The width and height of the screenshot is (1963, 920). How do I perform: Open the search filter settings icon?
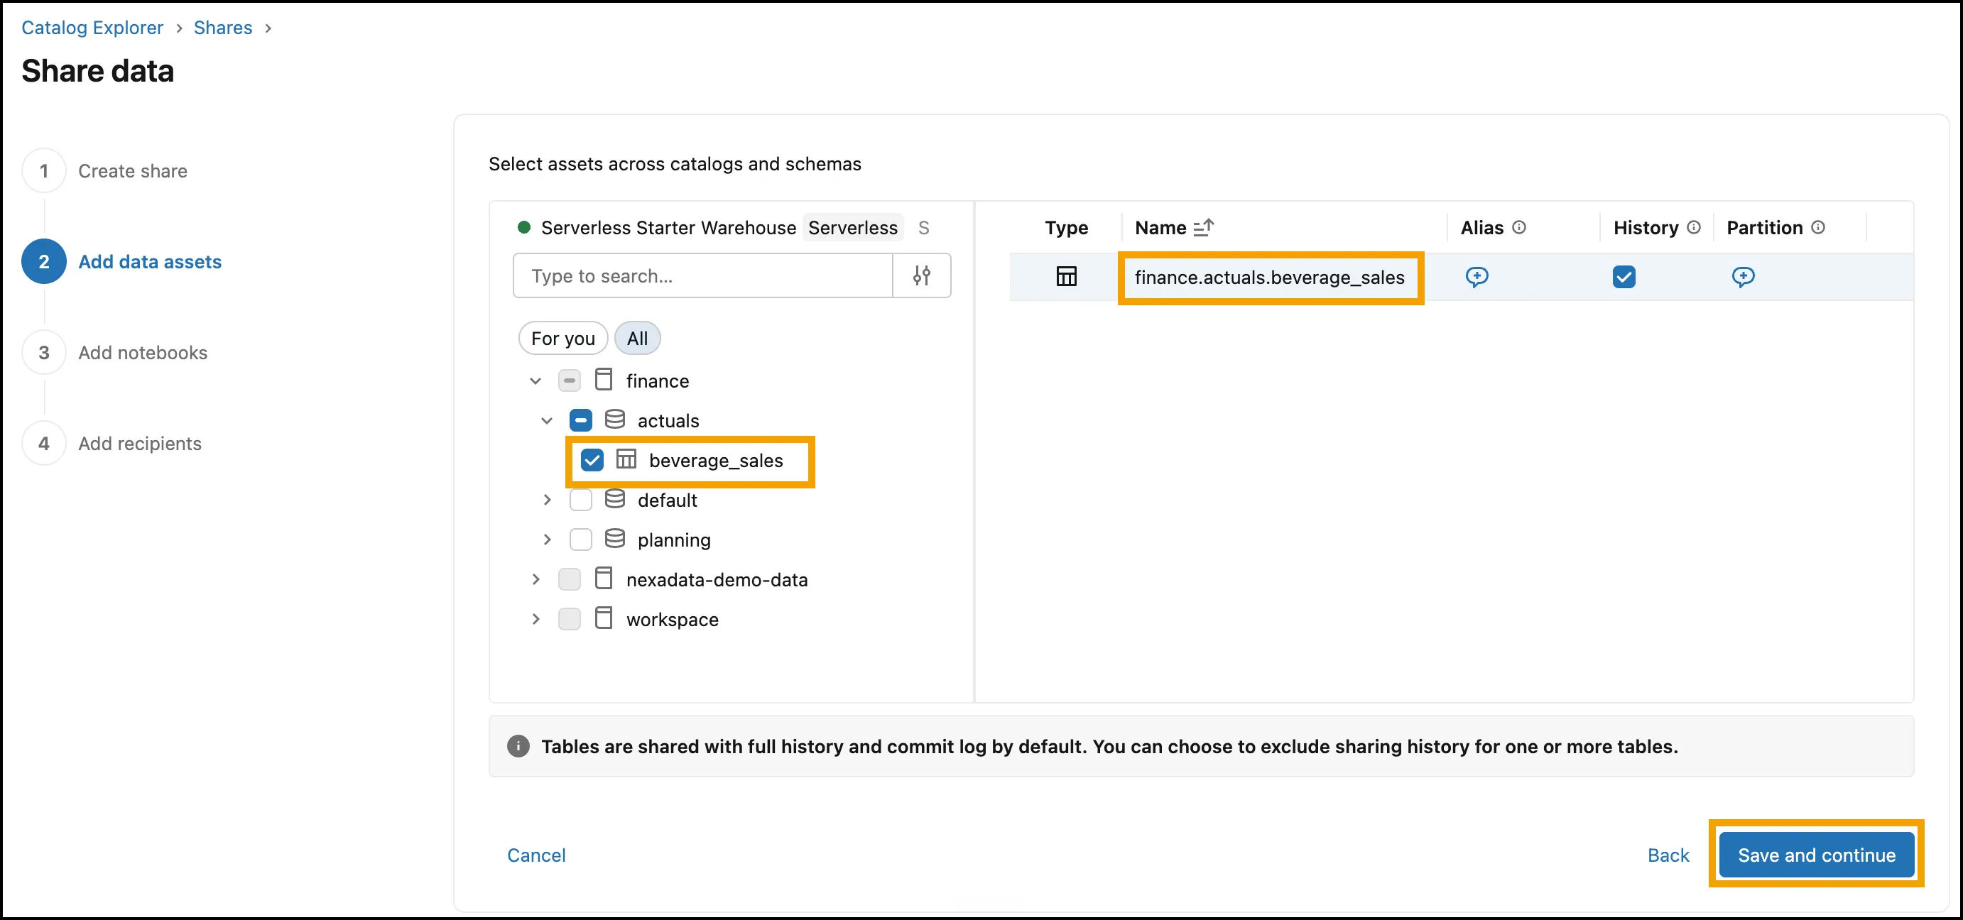tap(921, 275)
